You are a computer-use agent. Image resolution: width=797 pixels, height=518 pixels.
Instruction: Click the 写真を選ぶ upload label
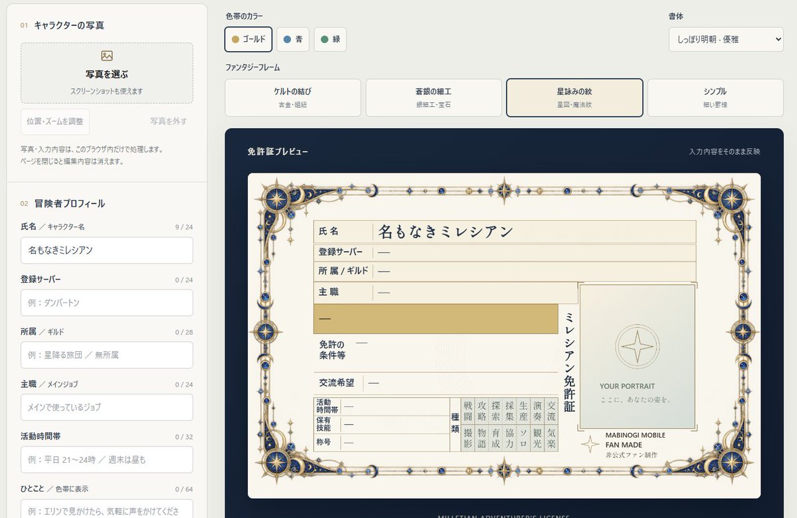(107, 74)
